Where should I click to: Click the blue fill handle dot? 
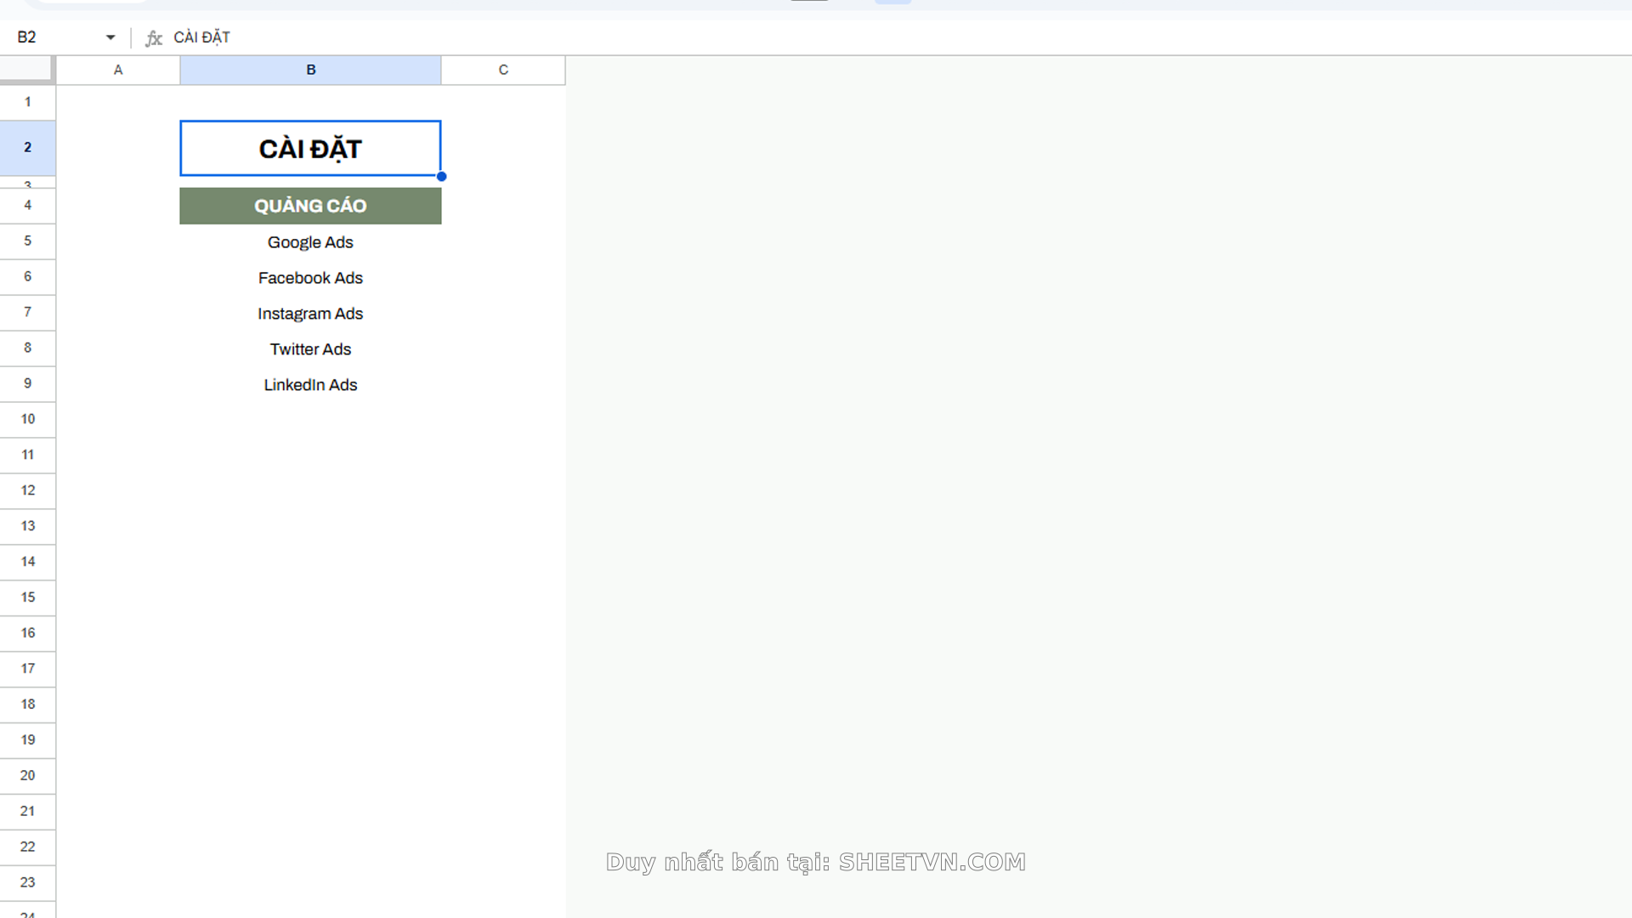pos(441,177)
